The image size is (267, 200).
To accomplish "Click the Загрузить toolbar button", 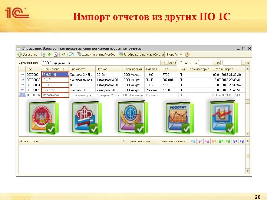I will (x=27, y=54).
